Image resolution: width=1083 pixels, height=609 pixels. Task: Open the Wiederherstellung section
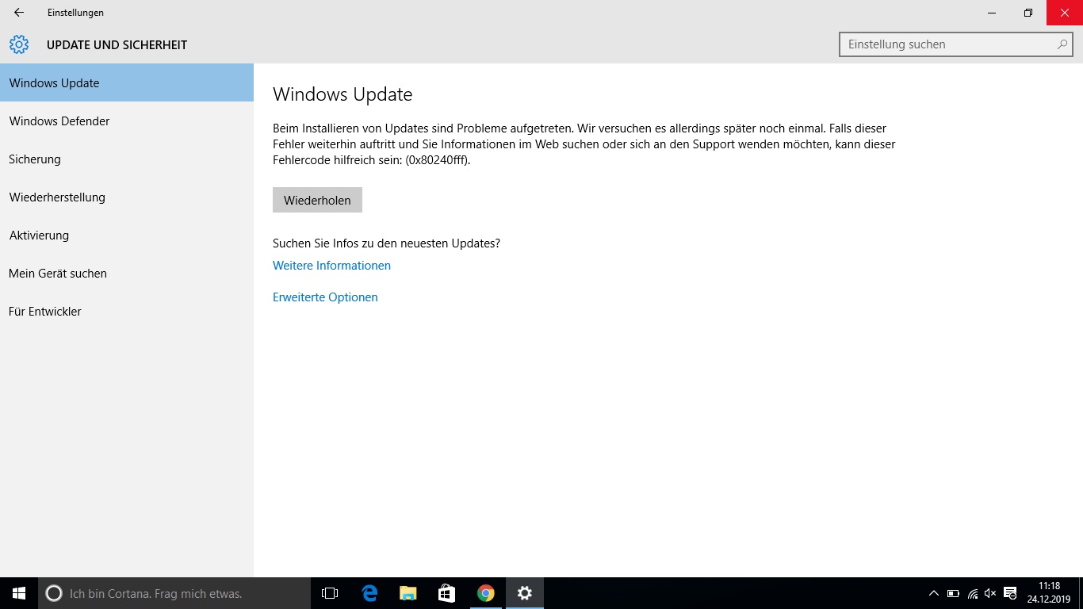click(x=127, y=197)
